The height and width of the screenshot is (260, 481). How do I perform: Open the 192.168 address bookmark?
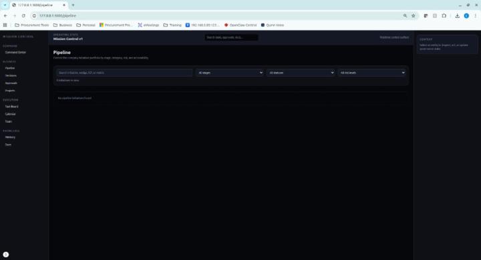[202, 25]
